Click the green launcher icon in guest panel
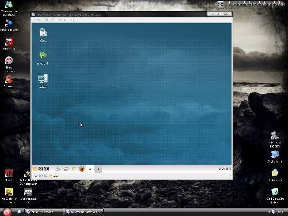This screenshot has width=288, height=216. point(74,169)
